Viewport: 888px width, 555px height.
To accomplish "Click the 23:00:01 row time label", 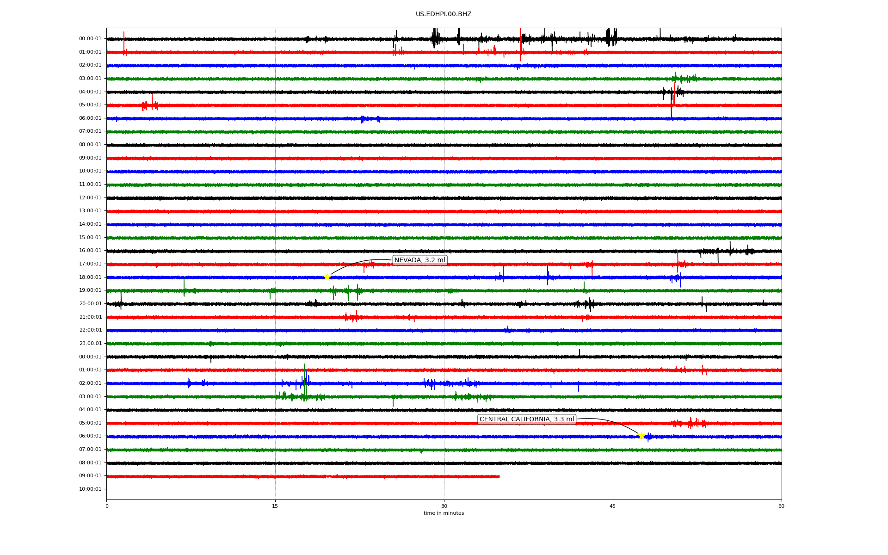I will coord(90,343).
